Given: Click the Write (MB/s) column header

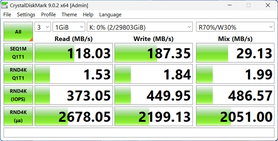Looking at the screenshot, I should click(153, 38).
